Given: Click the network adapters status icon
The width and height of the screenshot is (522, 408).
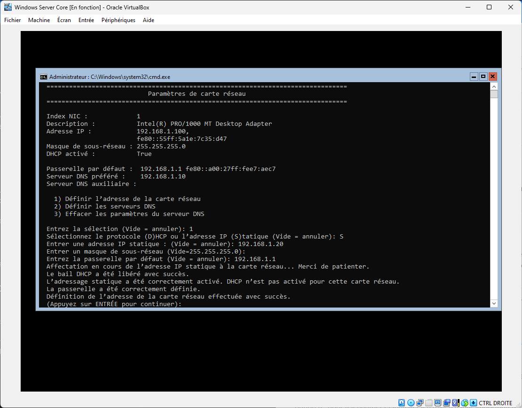Looking at the screenshot, I should (420, 403).
